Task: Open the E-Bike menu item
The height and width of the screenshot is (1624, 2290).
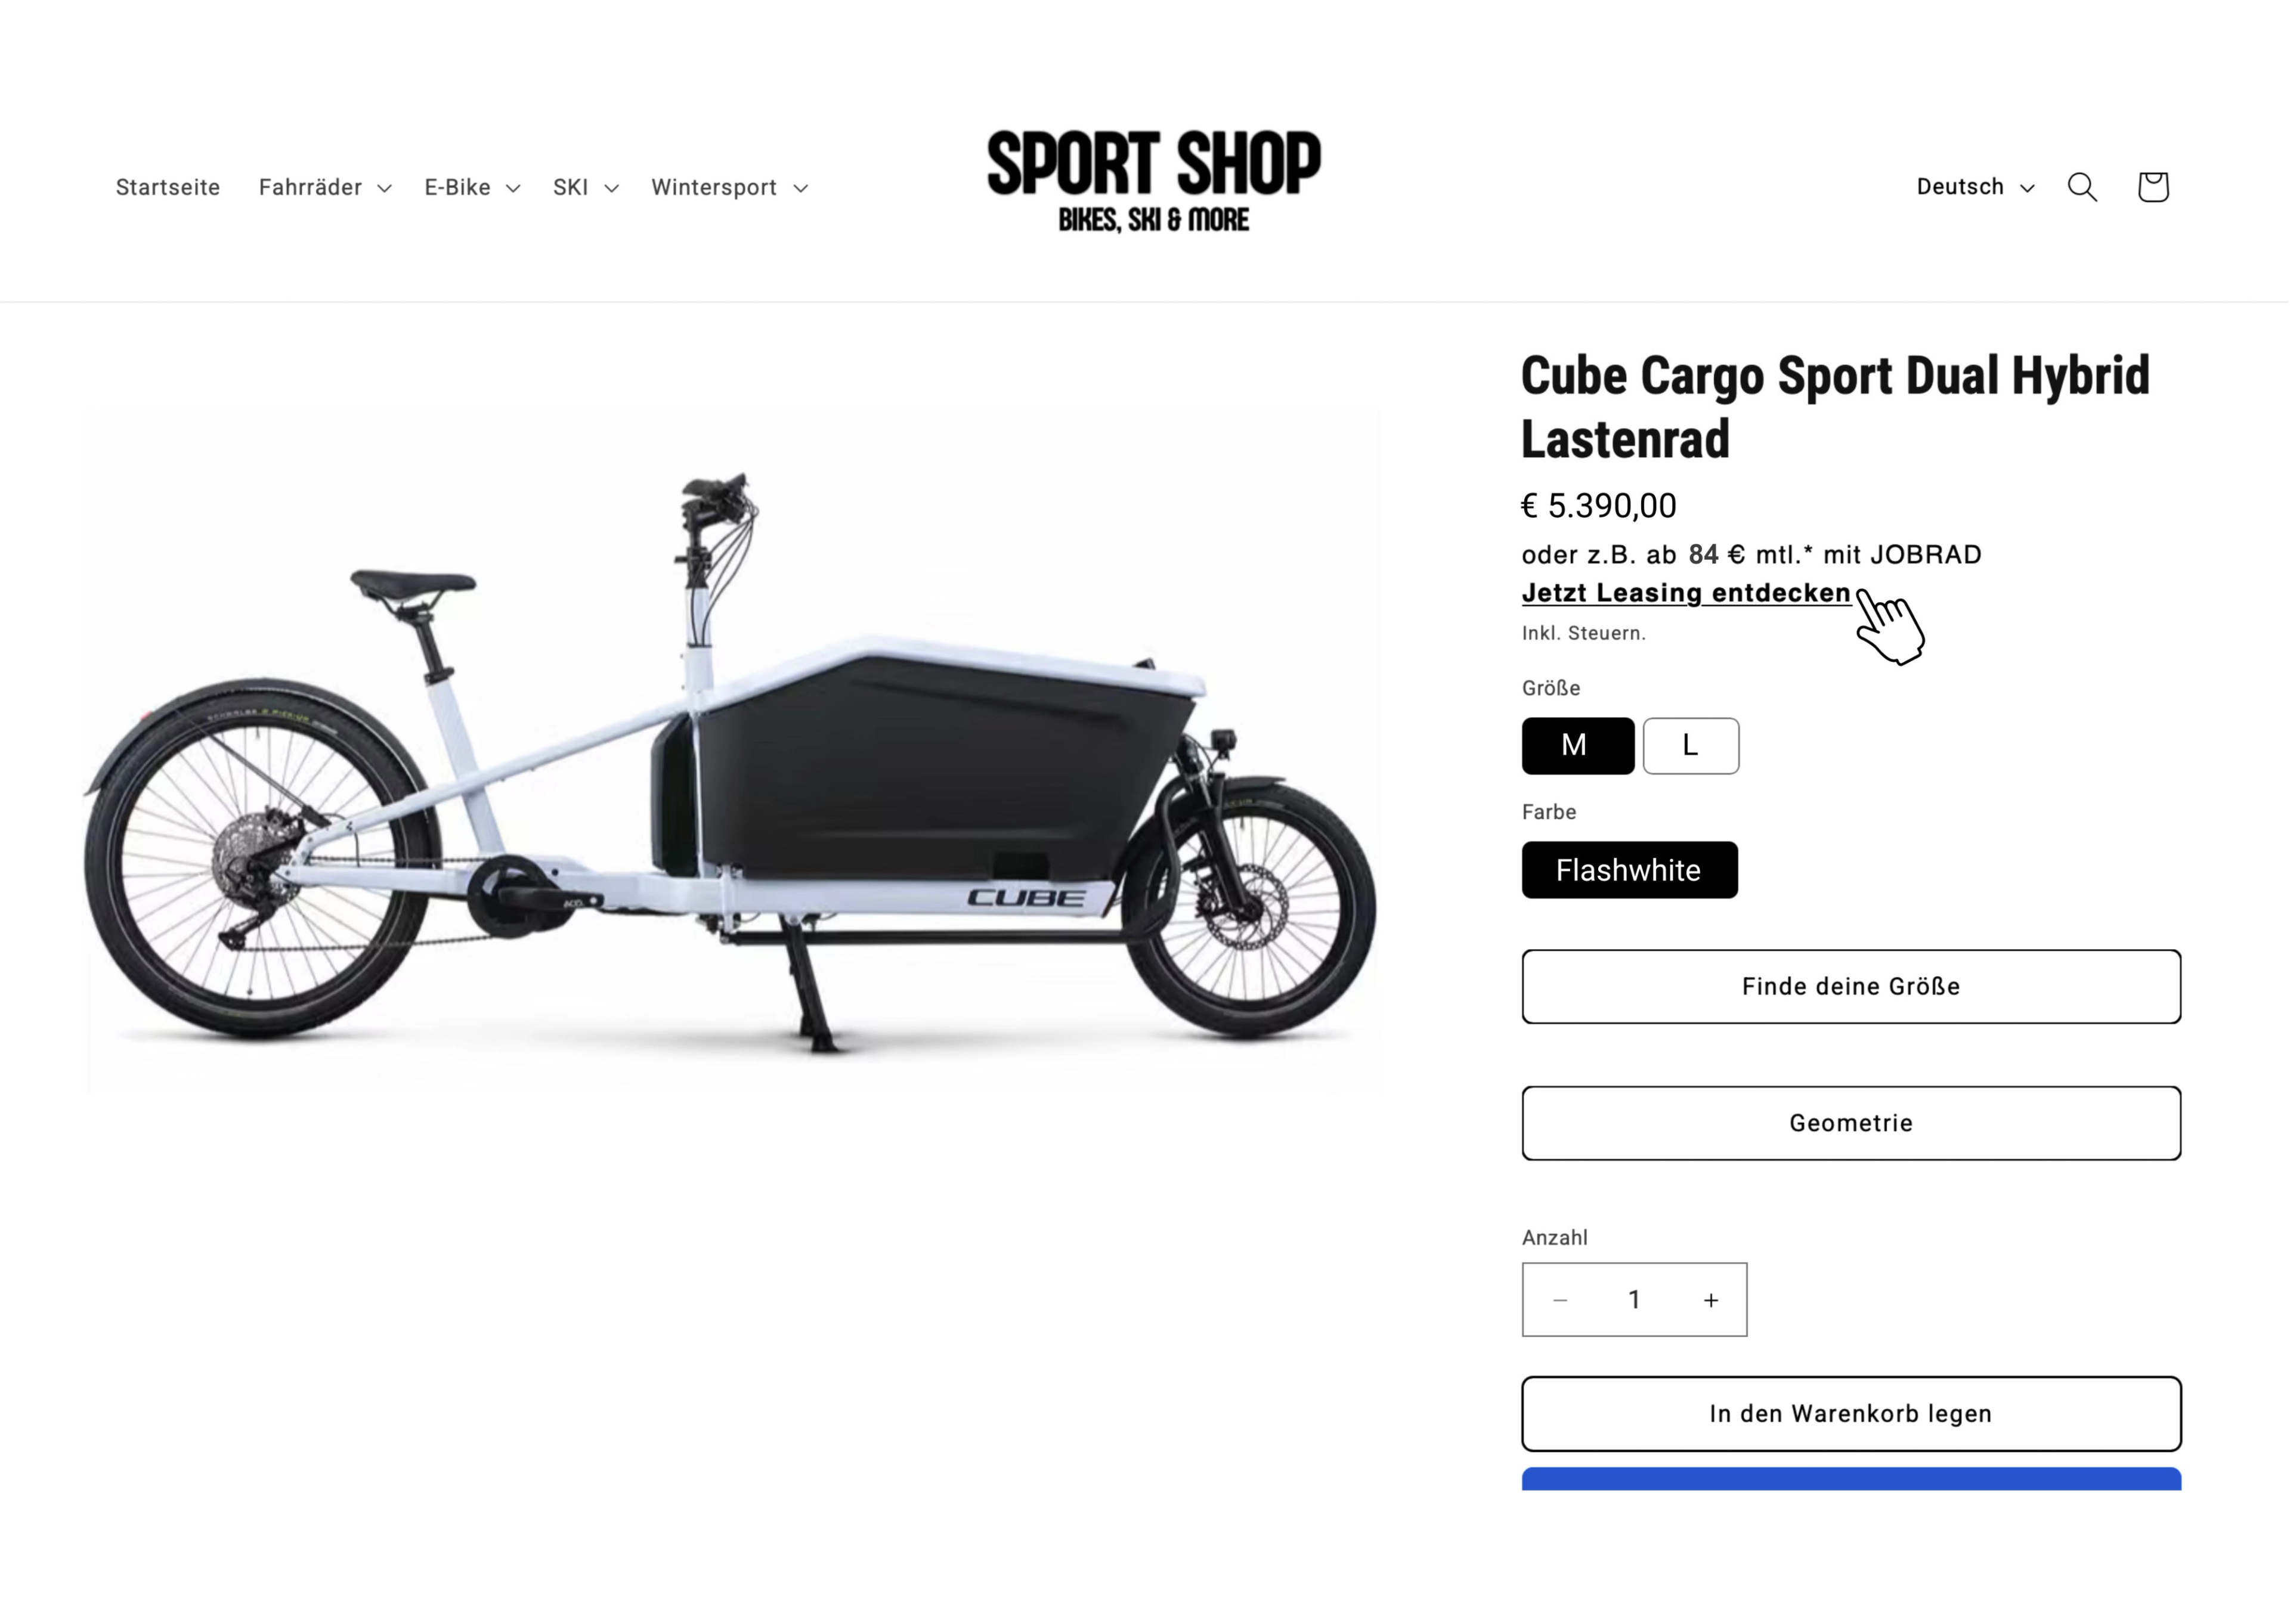Action: [x=456, y=188]
